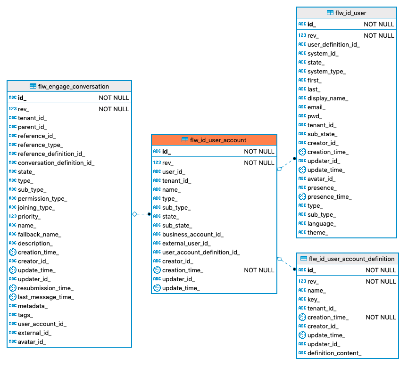
Task: Click the table icon in flw_engage_conversation header
Action: coord(33,86)
